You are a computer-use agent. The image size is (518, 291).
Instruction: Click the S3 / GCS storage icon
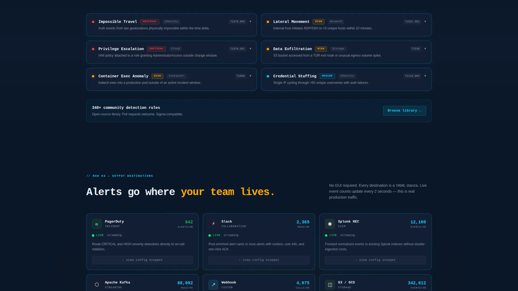[330, 285]
